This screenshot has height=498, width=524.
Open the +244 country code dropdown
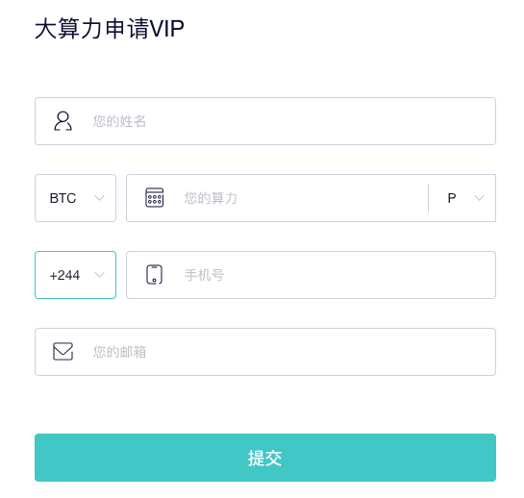(x=76, y=275)
